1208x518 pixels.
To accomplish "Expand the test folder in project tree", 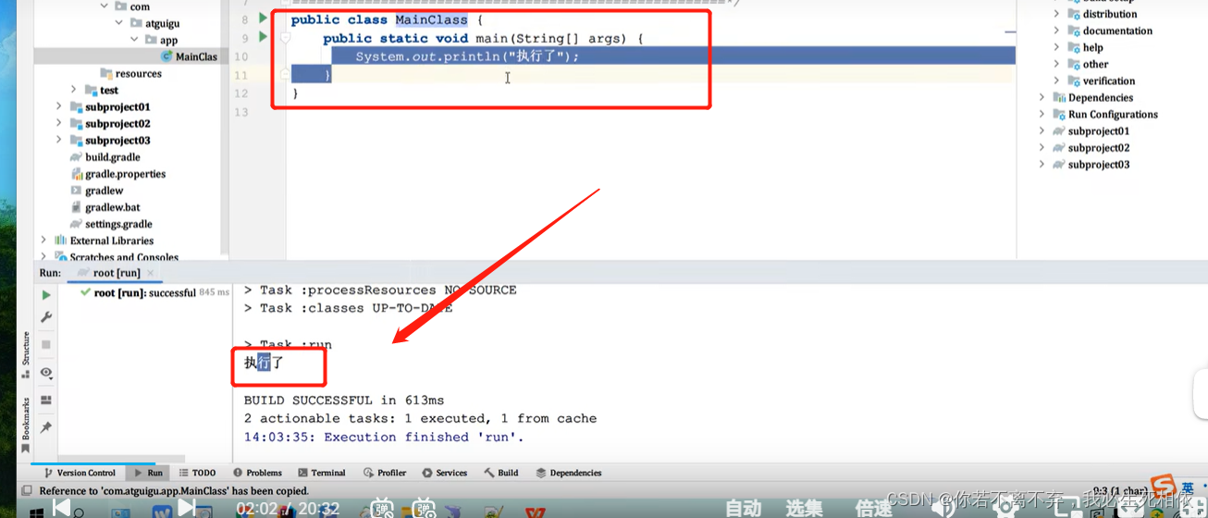I will click(73, 90).
